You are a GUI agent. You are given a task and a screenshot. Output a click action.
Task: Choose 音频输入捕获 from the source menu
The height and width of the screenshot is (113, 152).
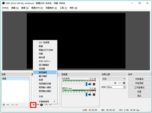45,87
